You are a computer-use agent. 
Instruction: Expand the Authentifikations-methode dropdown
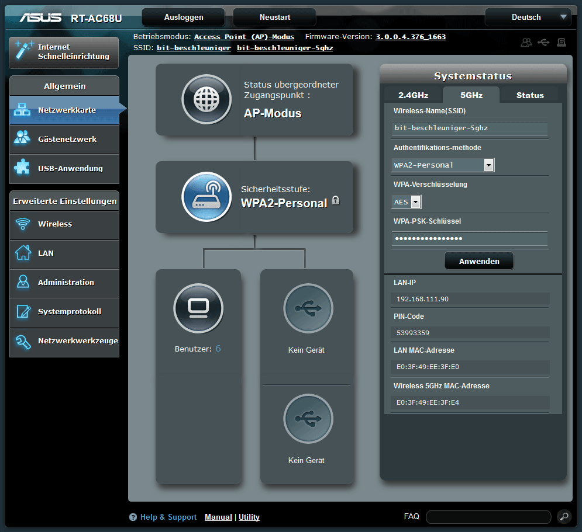488,165
